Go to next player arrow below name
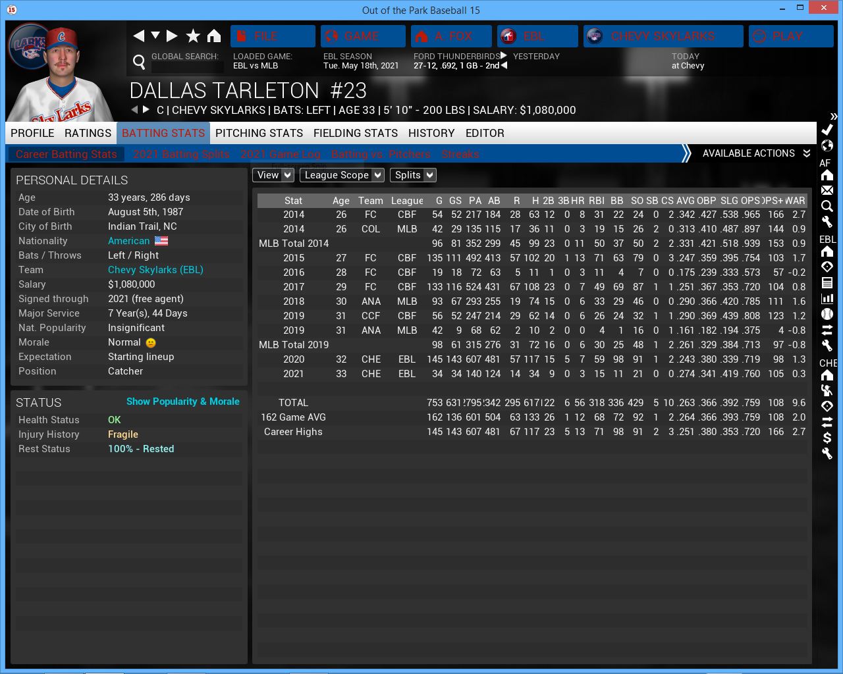843x674 pixels. (x=146, y=110)
